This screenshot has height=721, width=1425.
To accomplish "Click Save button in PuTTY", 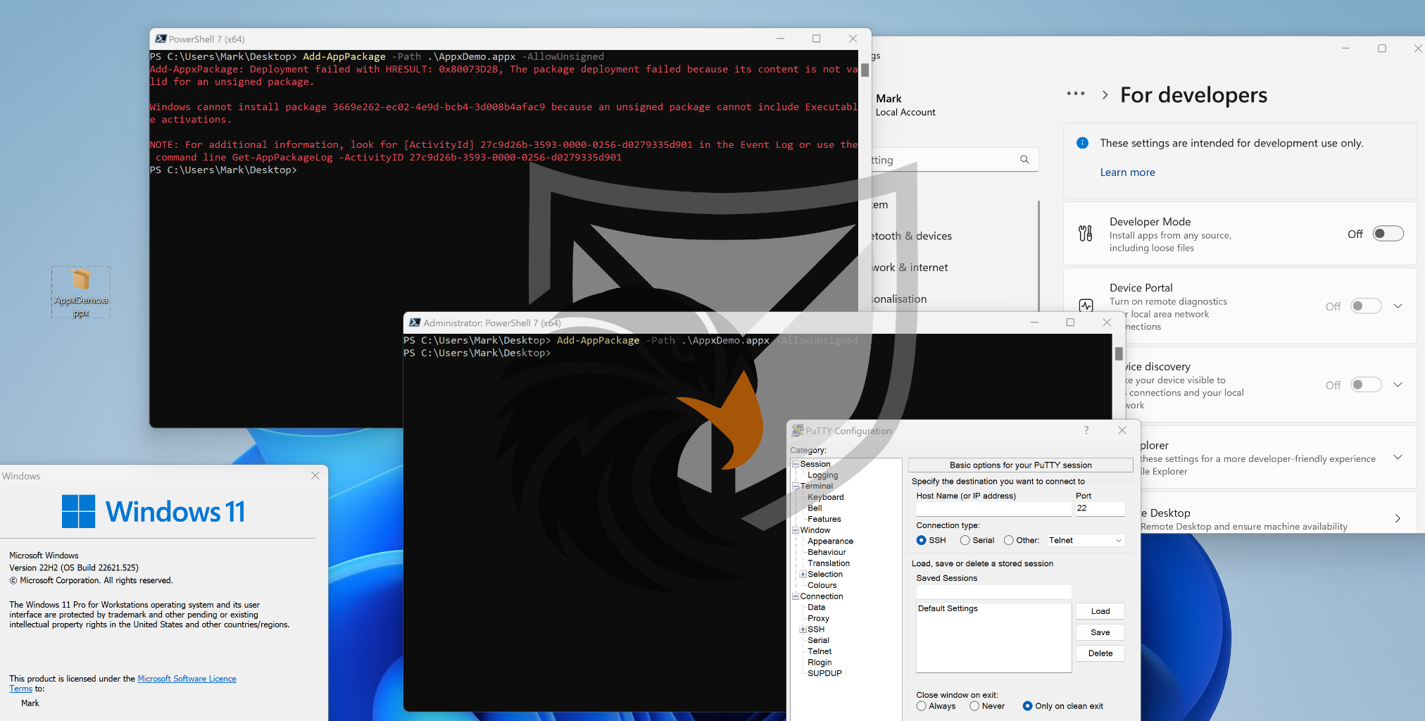I will pos(1100,632).
